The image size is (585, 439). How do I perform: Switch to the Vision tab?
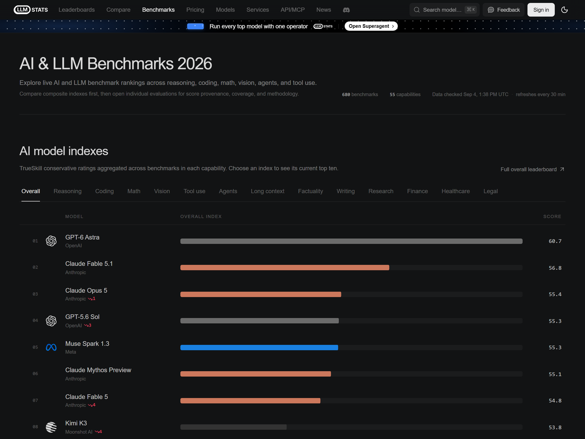pyautogui.click(x=162, y=191)
